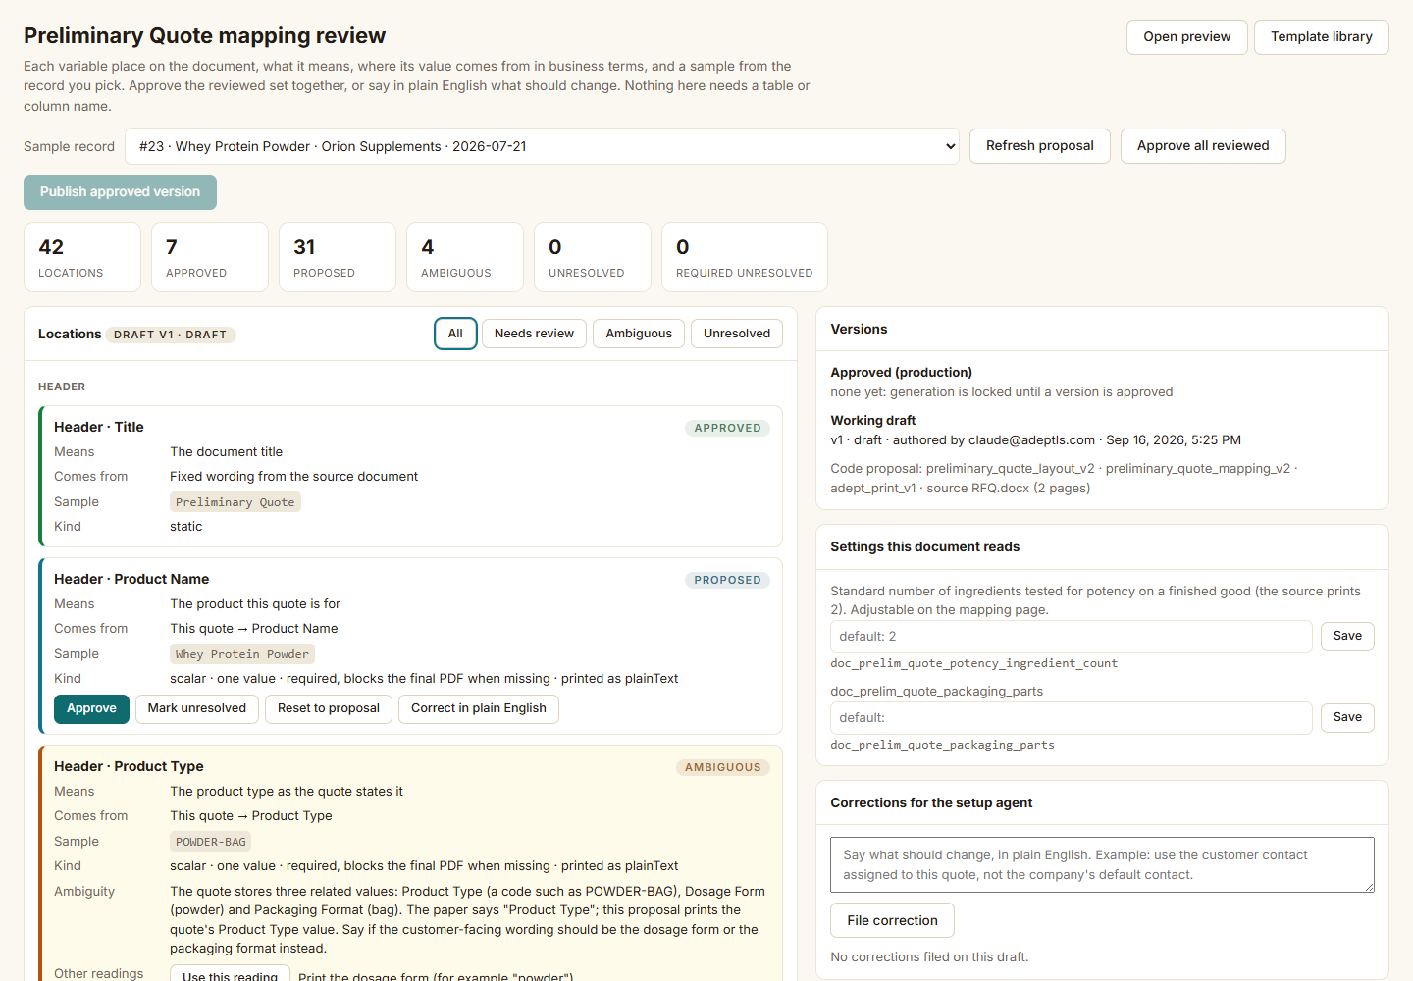Click the 7 Approved stat card
This screenshot has height=981, width=1413.
coord(210,257)
